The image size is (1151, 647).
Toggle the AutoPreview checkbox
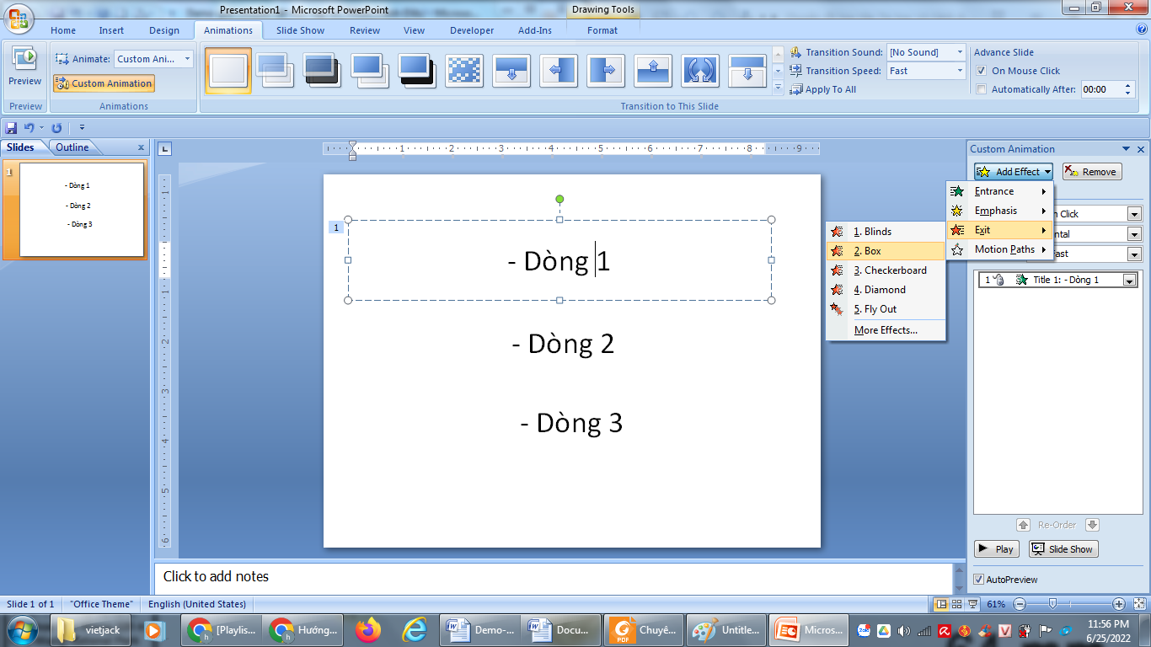[x=978, y=580]
